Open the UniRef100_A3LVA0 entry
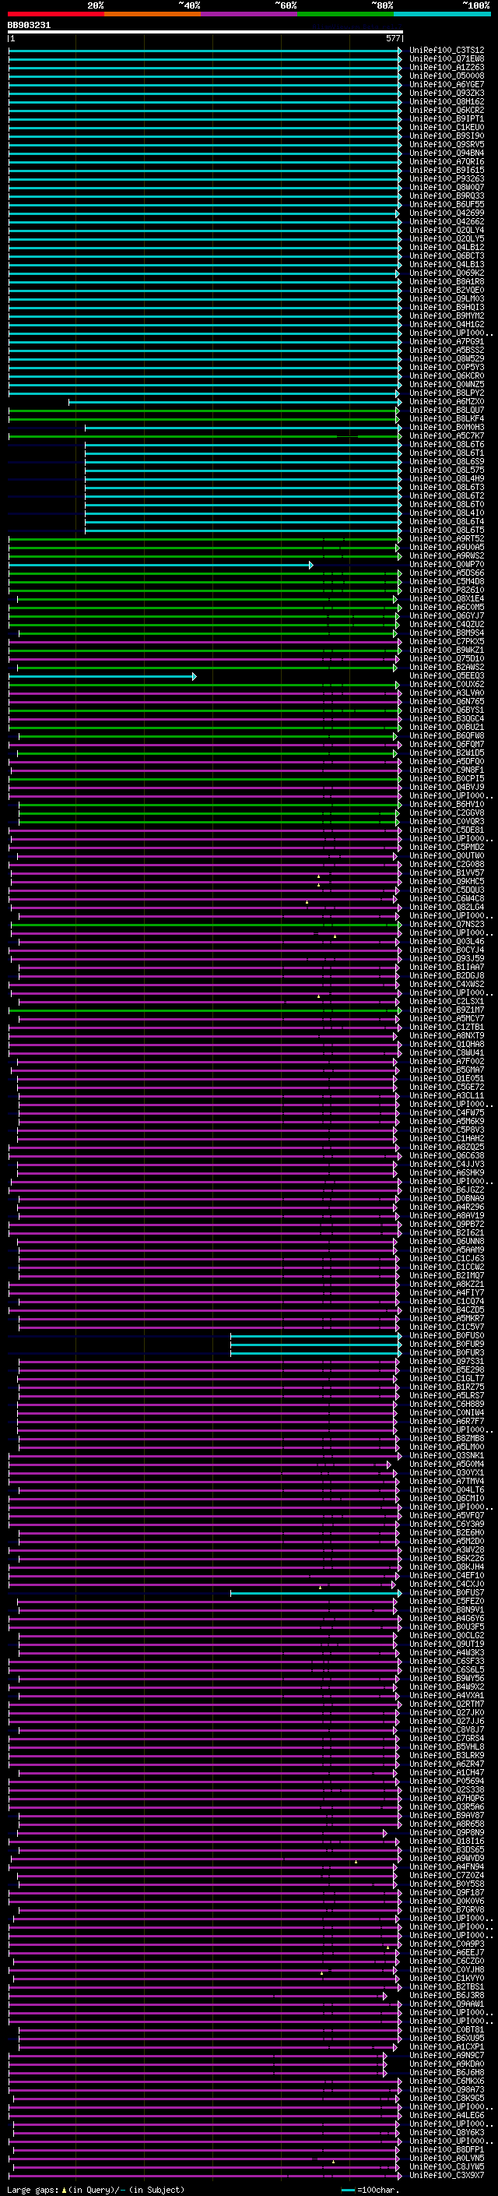The image size is (498, 2196). (447, 693)
